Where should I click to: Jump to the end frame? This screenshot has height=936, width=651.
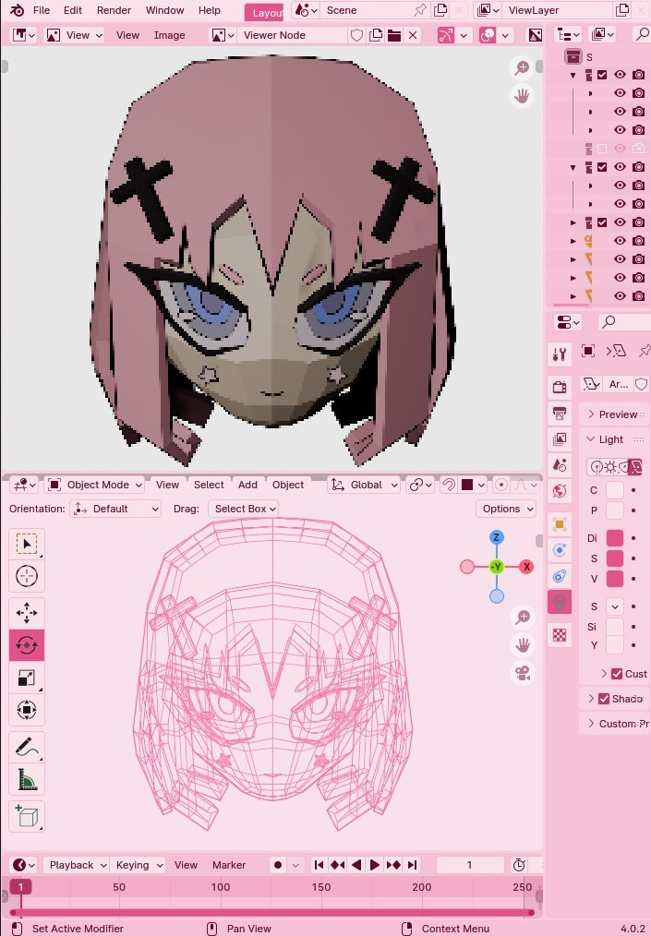(x=412, y=865)
